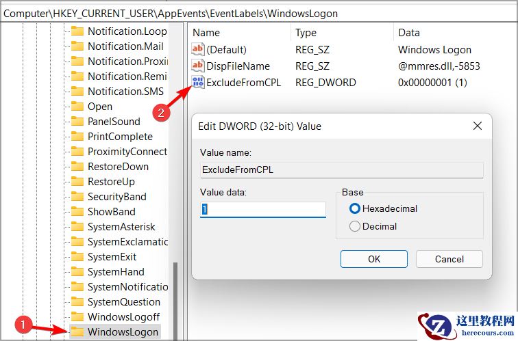518x341 pixels.
Task: Click the ExcludeFromCPL DWORD value icon
Action: click(x=197, y=82)
